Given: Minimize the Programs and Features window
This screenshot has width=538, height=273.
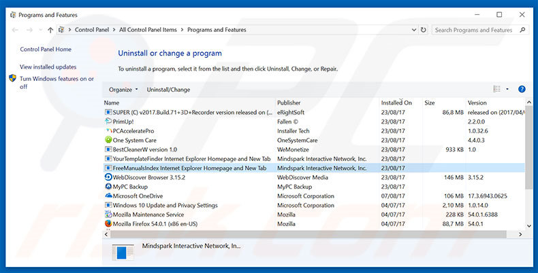Looking at the screenshot, I should [x=477, y=15].
